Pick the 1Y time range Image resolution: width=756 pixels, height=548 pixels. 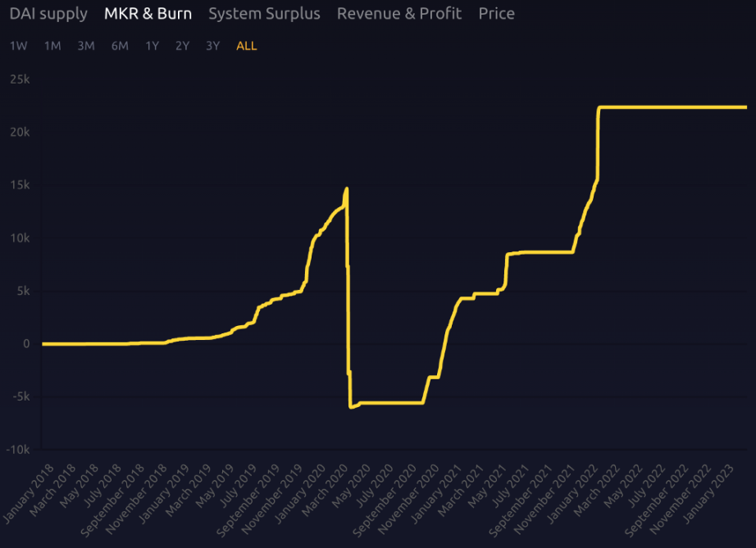click(x=152, y=46)
